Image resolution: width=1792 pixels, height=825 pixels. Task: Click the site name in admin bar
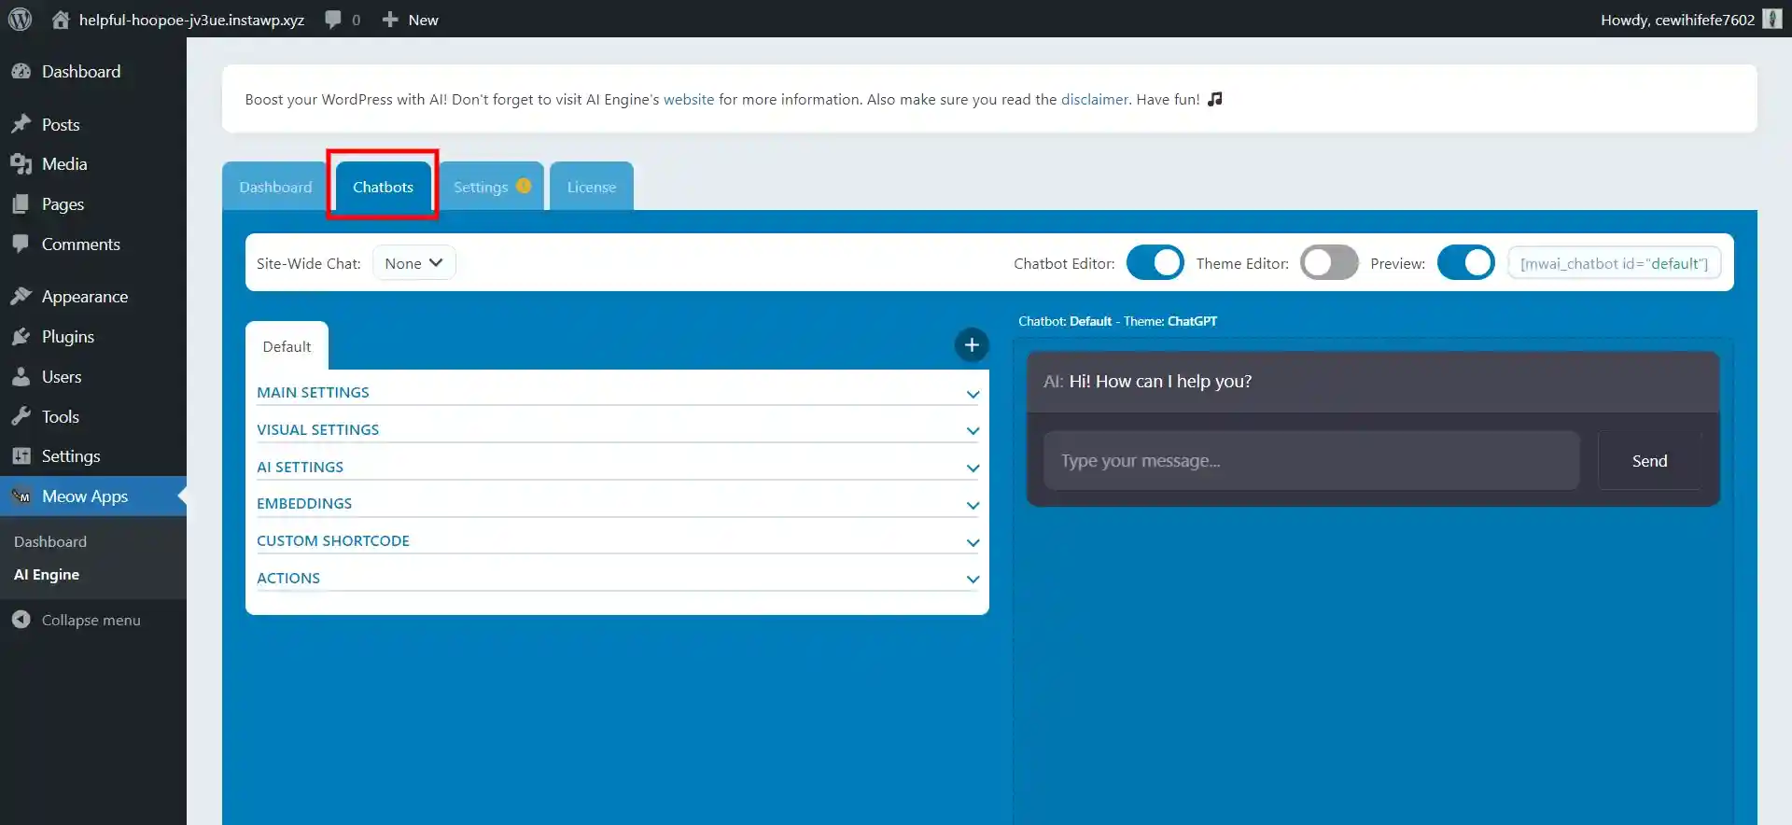click(x=191, y=20)
